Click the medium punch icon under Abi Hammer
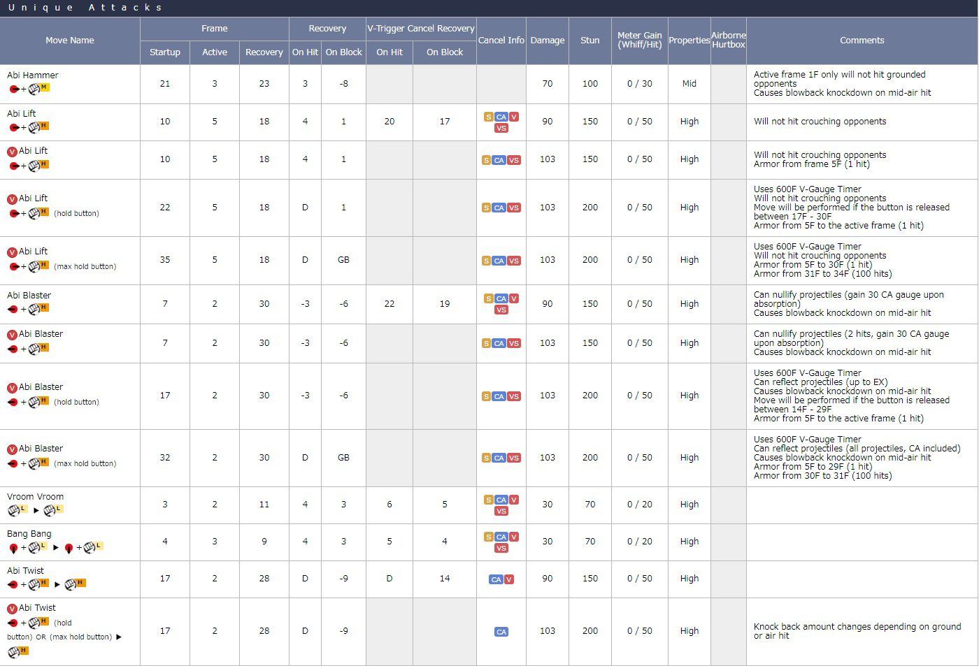Image resolution: width=979 pixels, height=666 pixels. click(39, 89)
